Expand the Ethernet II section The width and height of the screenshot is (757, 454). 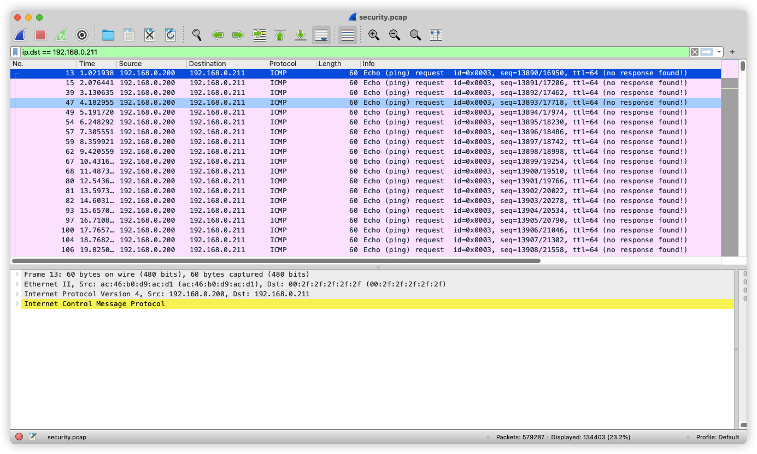tap(17, 284)
